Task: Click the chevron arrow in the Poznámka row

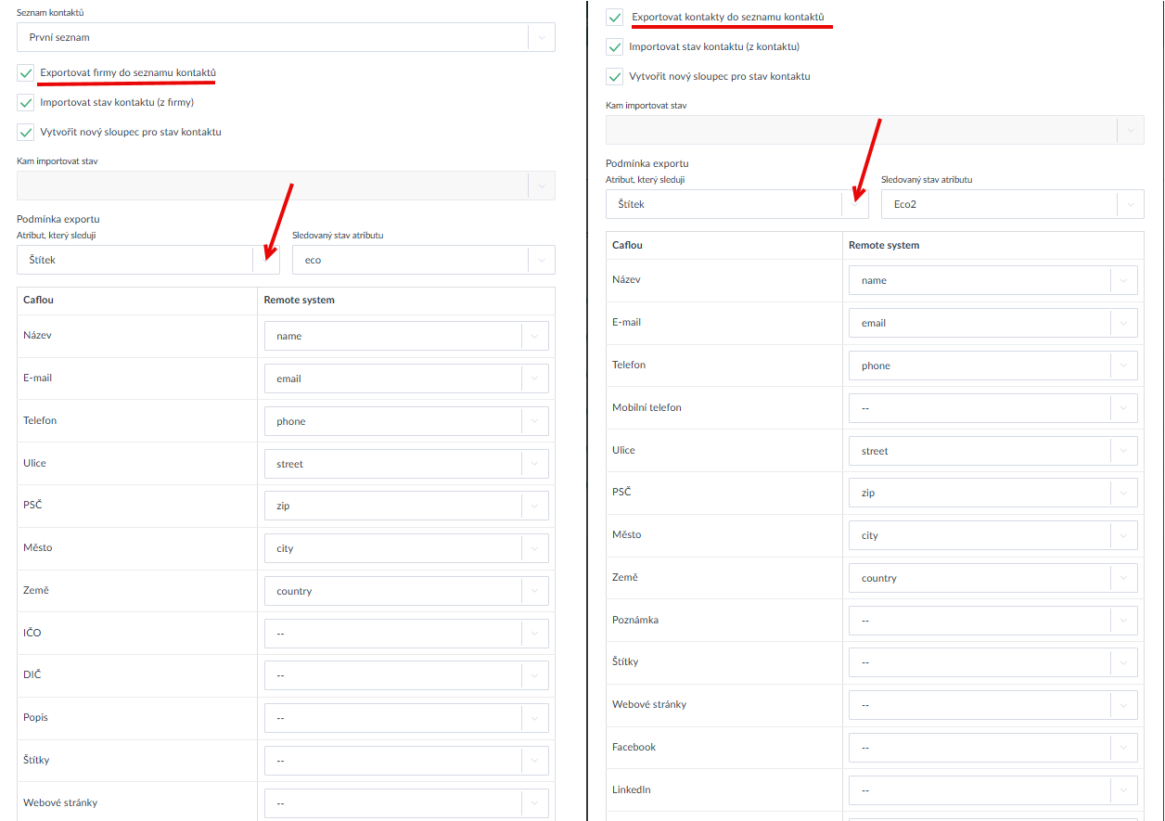Action: click(x=1124, y=621)
